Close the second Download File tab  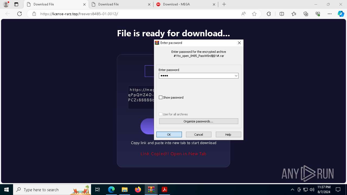[x=149, y=4]
